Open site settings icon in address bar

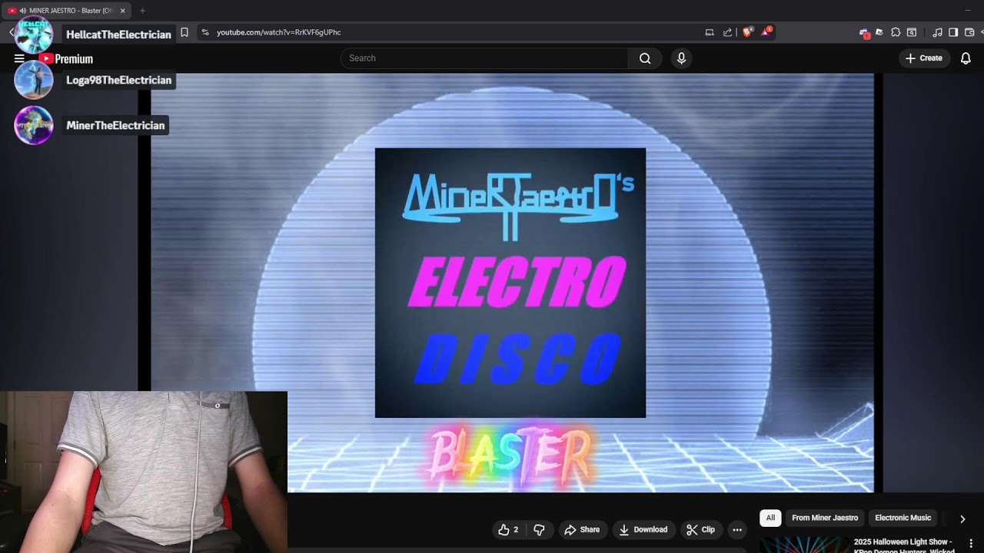click(x=204, y=32)
